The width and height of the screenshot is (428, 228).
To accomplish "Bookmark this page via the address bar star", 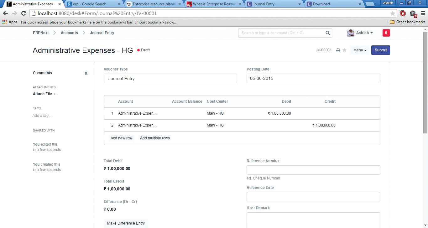I will click(x=393, y=13).
